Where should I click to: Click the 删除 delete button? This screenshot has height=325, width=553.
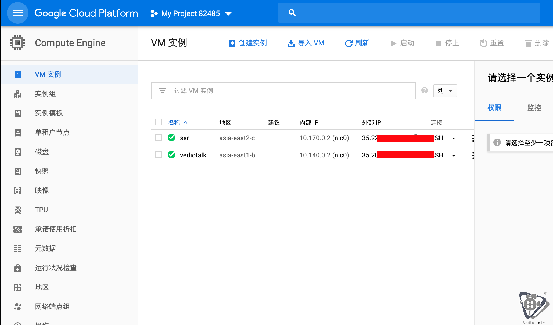click(x=537, y=43)
